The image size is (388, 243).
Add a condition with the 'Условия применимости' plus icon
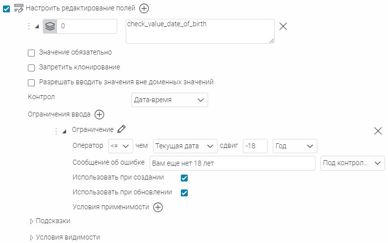158,207
